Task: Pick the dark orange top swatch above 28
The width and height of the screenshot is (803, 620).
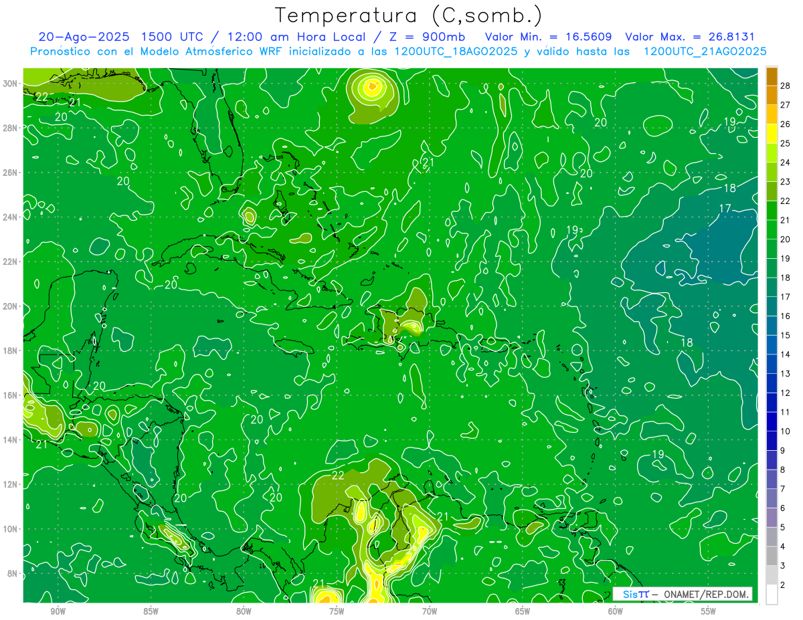Action: [x=772, y=76]
